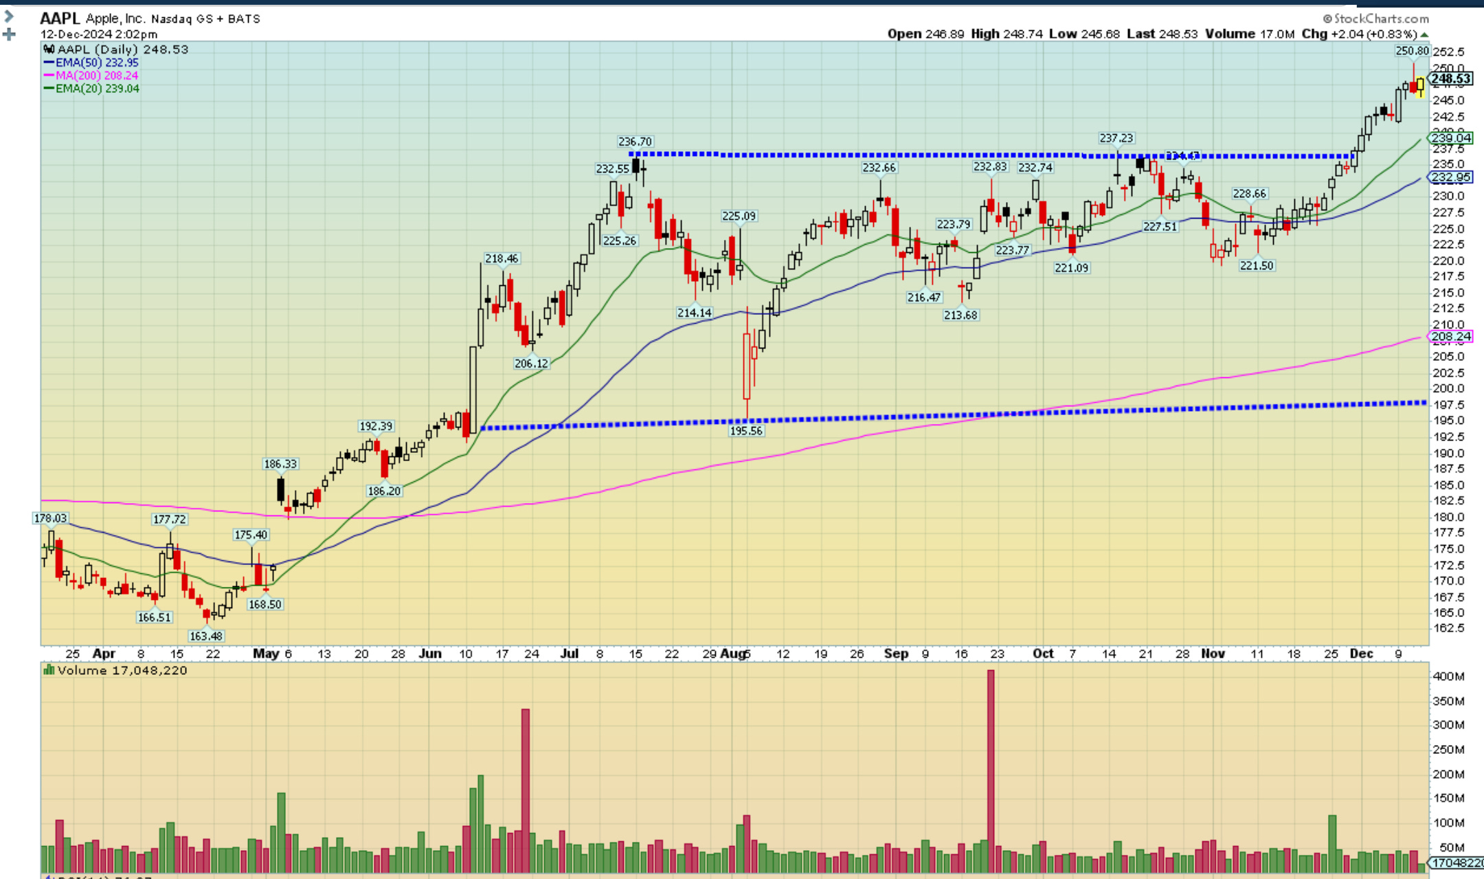
Task: Click the green up-triangle after Chg percentage
Action: tap(1424, 34)
